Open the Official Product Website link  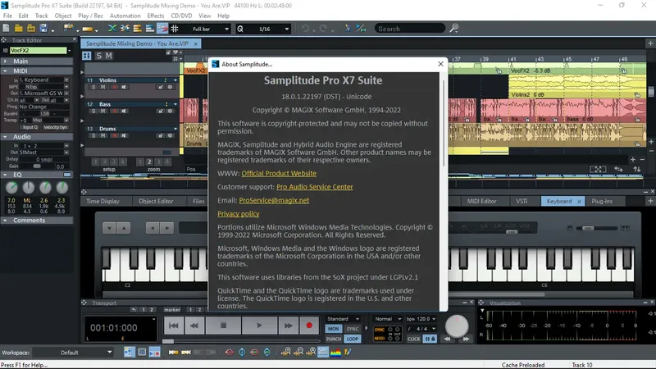coord(279,173)
